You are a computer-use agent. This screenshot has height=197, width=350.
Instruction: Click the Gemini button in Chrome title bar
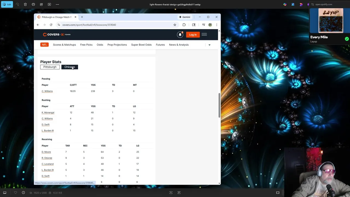tap(185, 17)
